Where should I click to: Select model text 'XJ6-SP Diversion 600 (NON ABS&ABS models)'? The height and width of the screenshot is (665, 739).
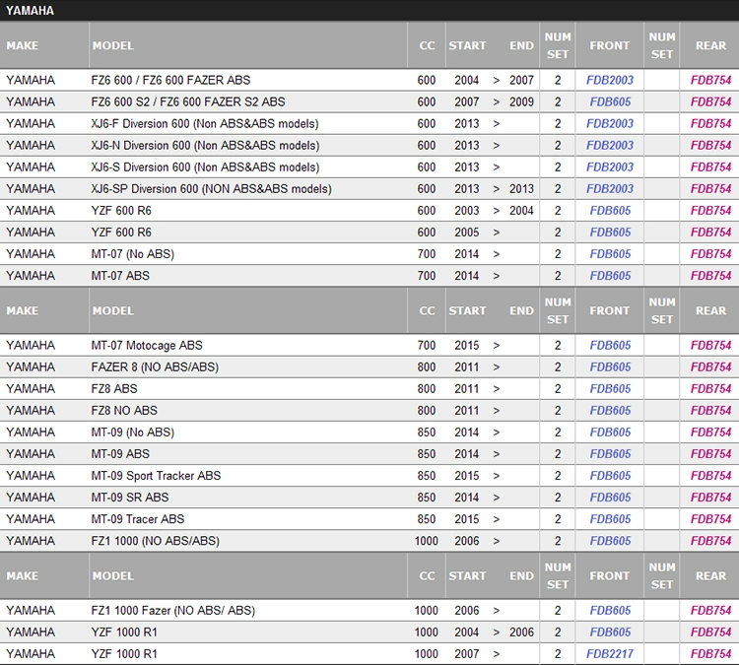pos(211,189)
